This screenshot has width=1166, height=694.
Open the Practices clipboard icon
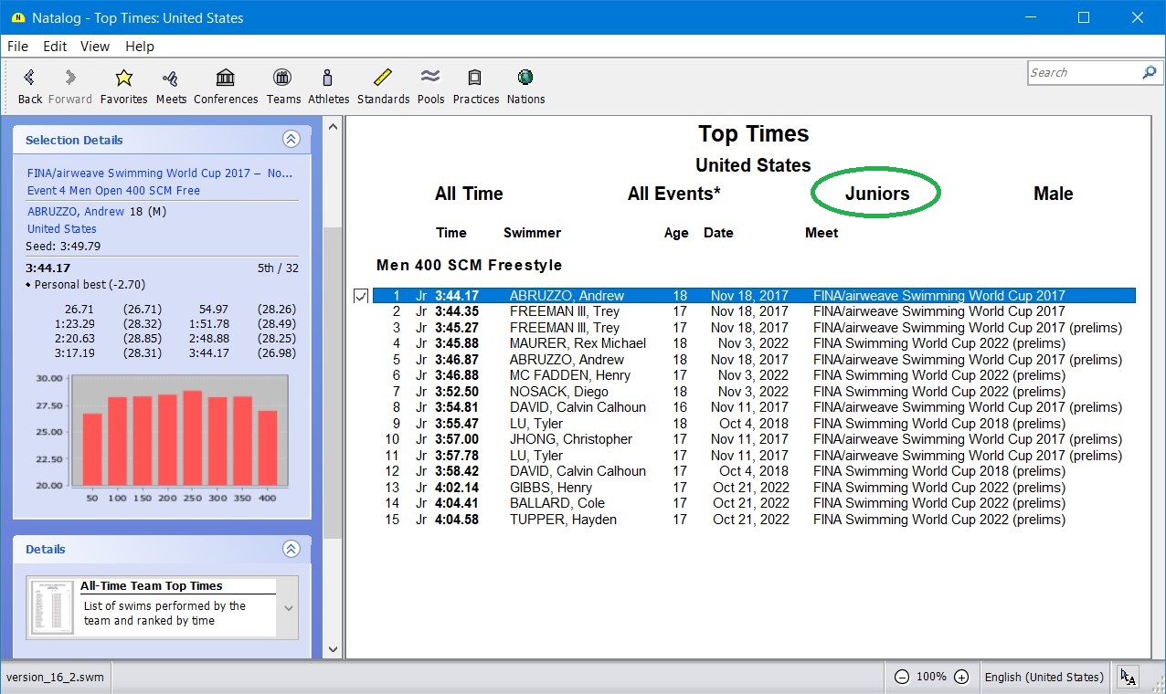(475, 78)
